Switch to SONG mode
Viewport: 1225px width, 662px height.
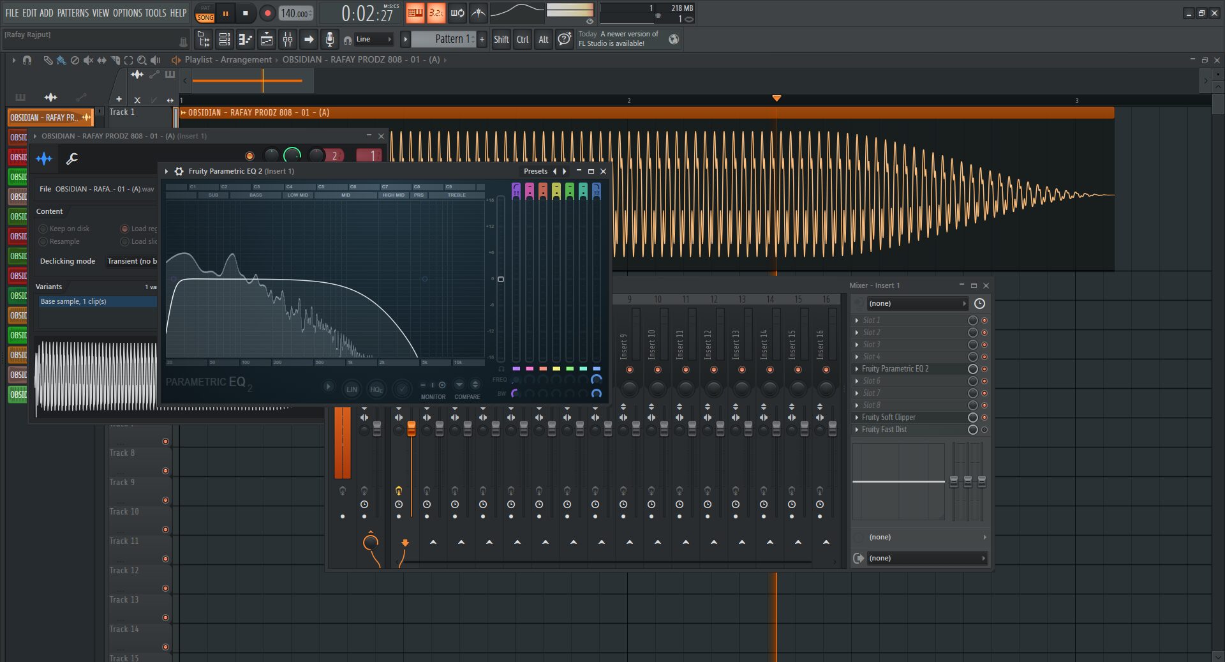click(205, 17)
